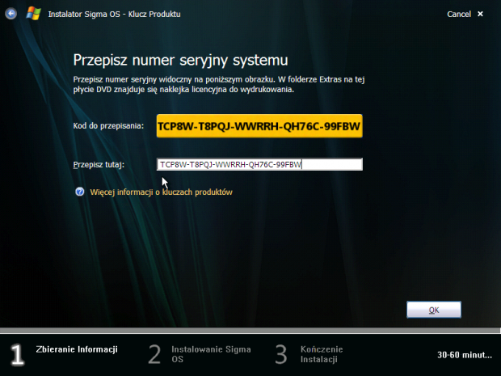Click step 1 Zbieranie Informacji

(64, 354)
